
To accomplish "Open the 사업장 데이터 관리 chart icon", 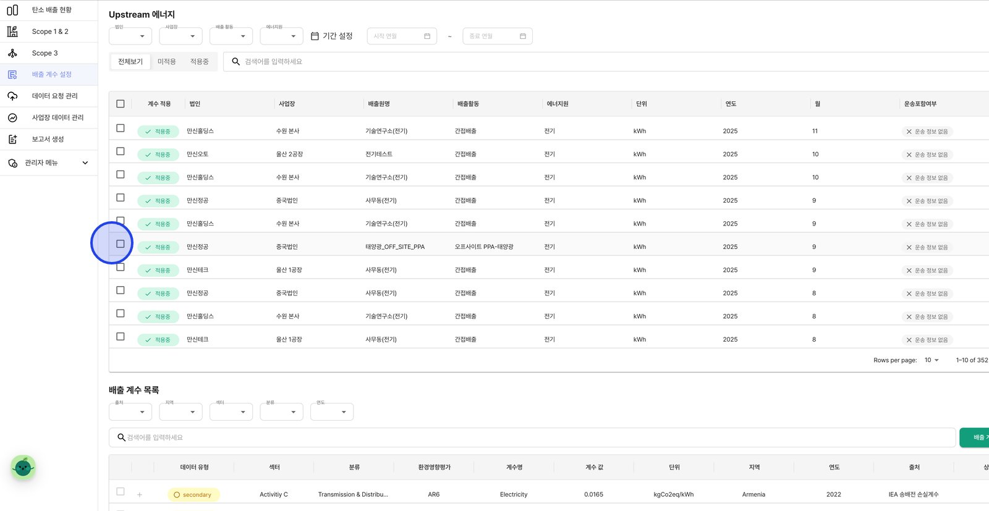I will (x=12, y=117).
